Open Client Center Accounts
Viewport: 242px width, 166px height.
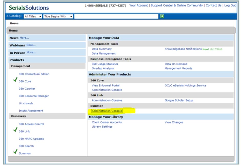pos(107,122)
